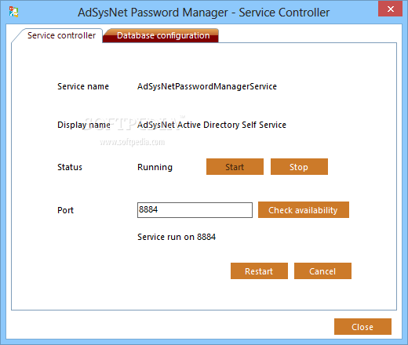Restart the service

coord(259,271)
